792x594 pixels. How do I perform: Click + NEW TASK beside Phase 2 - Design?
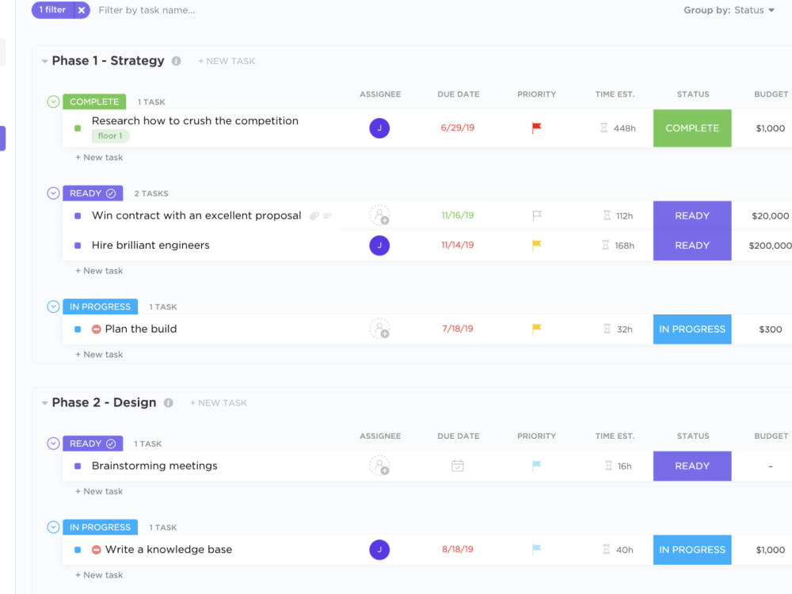(219, 403)
